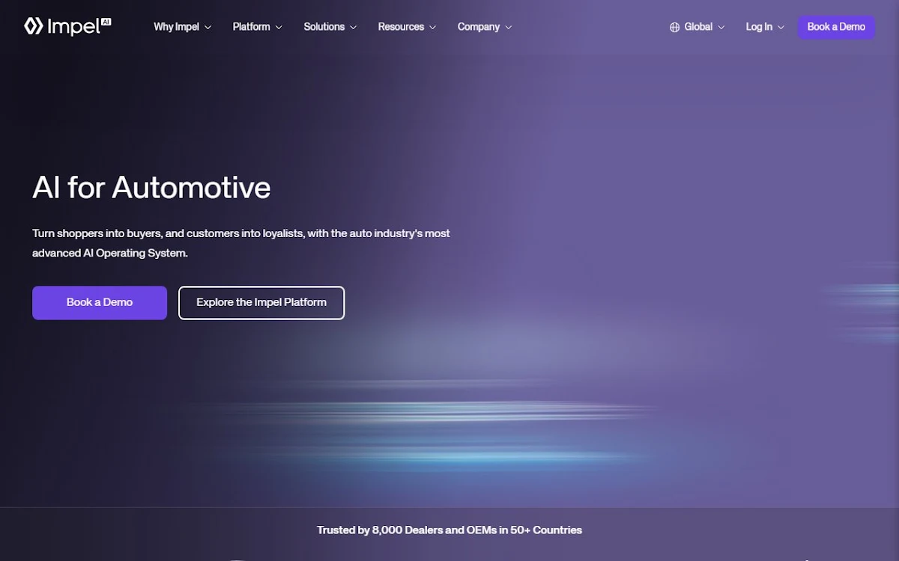Viewport: 899px width, 561px height.
Task: Click the hero Book a Demo button
Action: coord(100,302)
